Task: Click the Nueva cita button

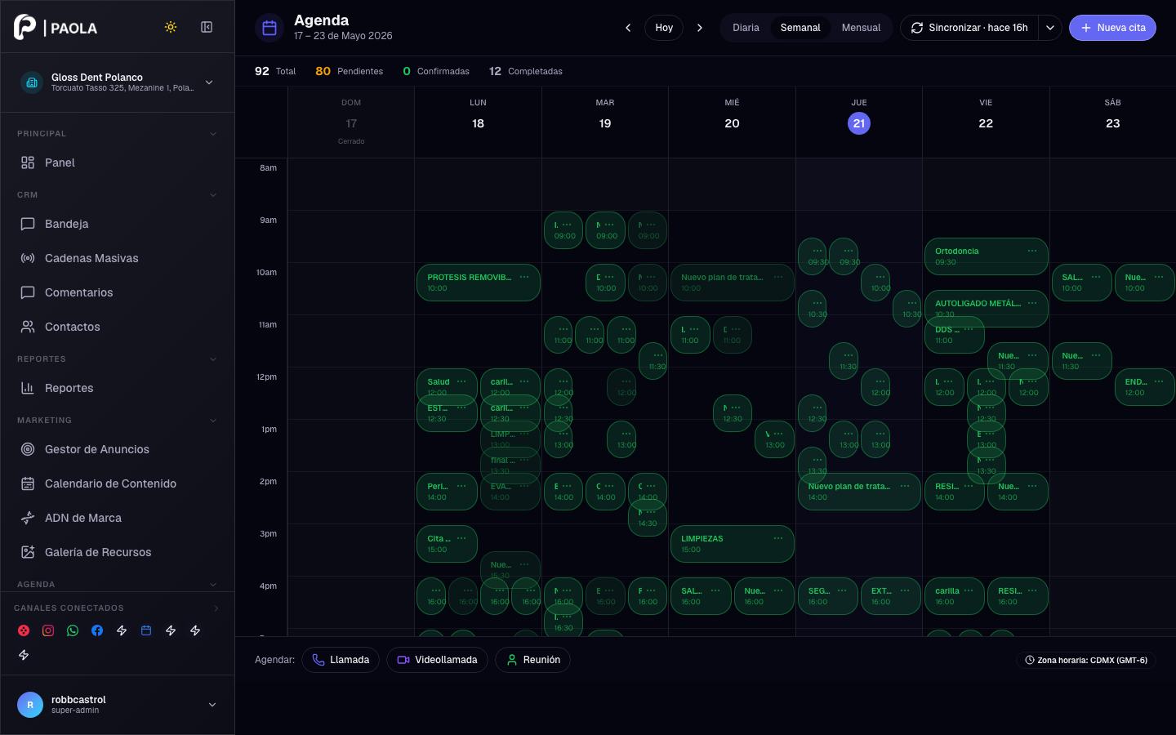Action: 1112,28
